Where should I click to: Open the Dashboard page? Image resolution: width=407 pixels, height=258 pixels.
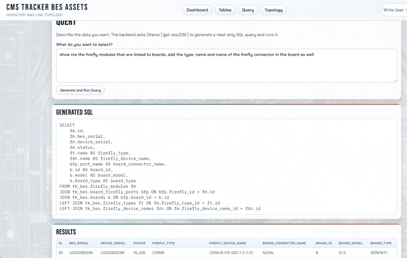click(197, 10)
